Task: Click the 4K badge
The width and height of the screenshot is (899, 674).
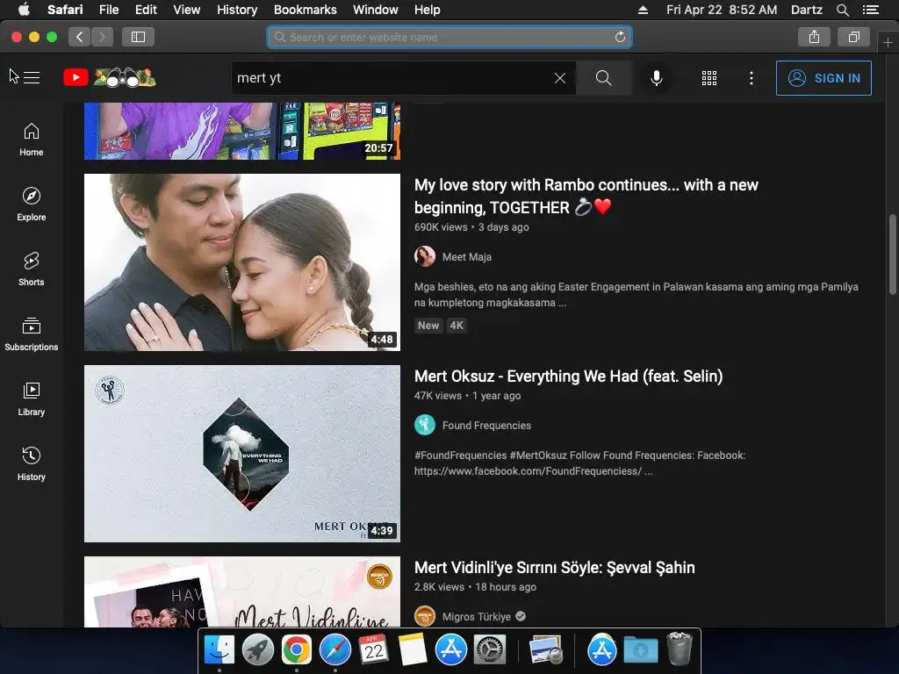Action: [457, 326]
